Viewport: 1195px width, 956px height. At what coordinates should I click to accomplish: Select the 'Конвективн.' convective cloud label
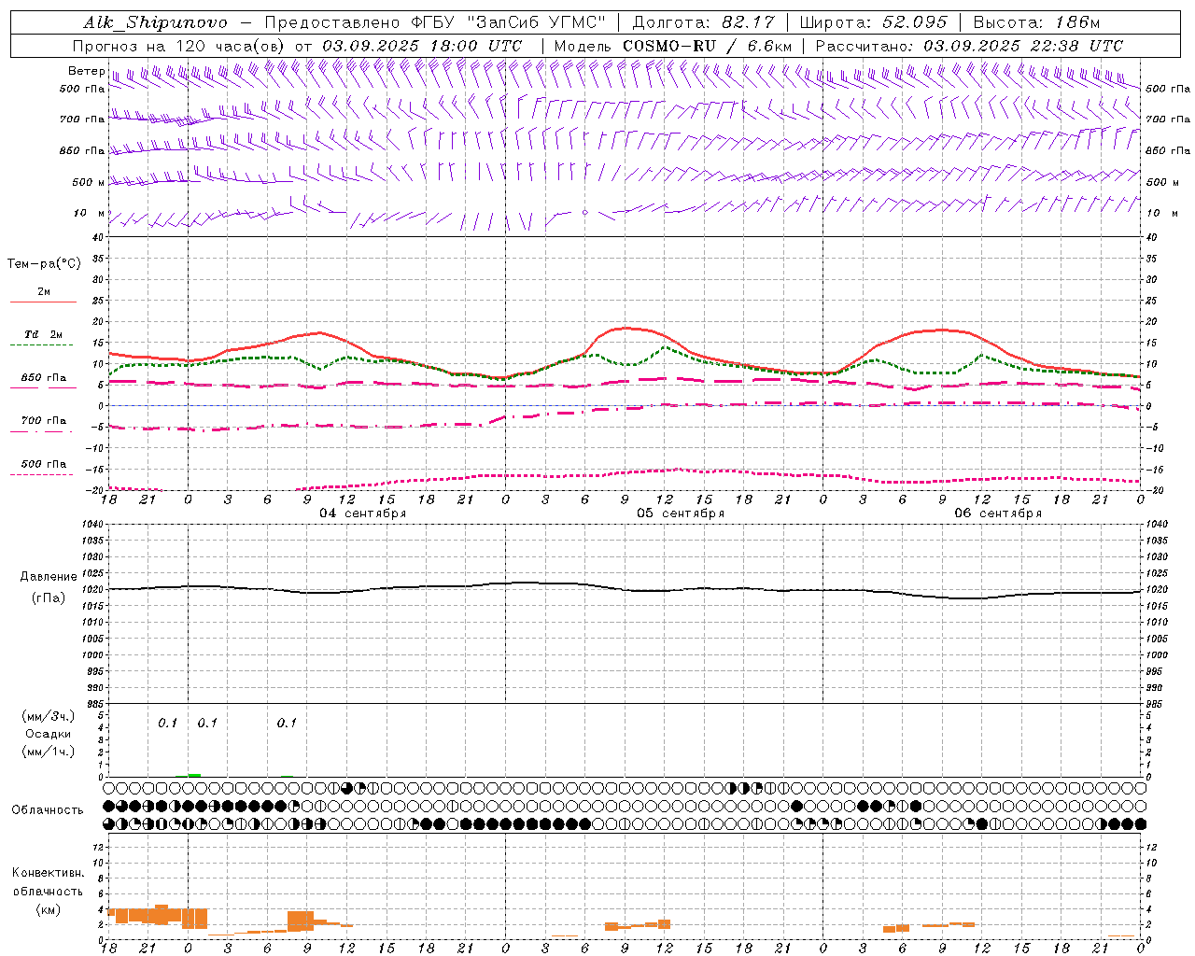coord(49,873)
